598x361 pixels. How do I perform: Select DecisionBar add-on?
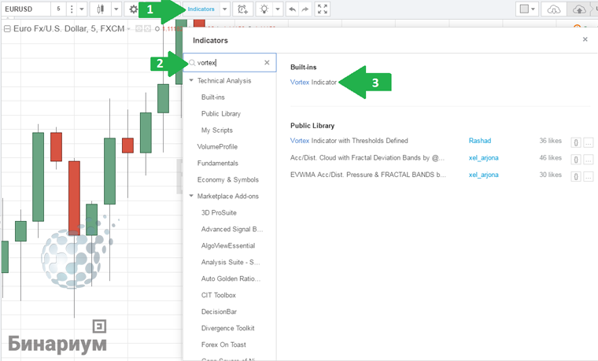click(x=219, y=311)
